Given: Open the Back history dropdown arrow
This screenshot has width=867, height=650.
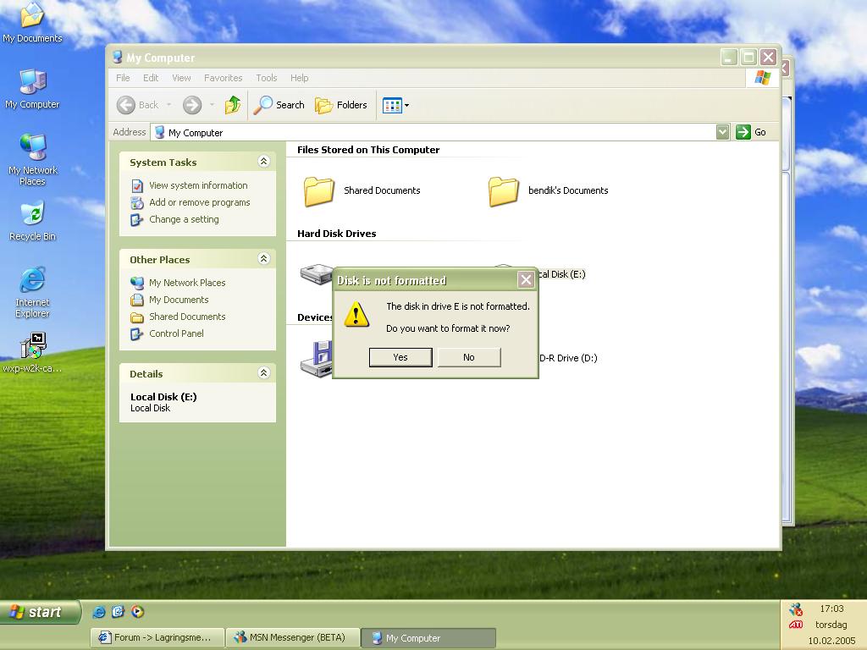Looking at the screenshot, I should [169, 104].
